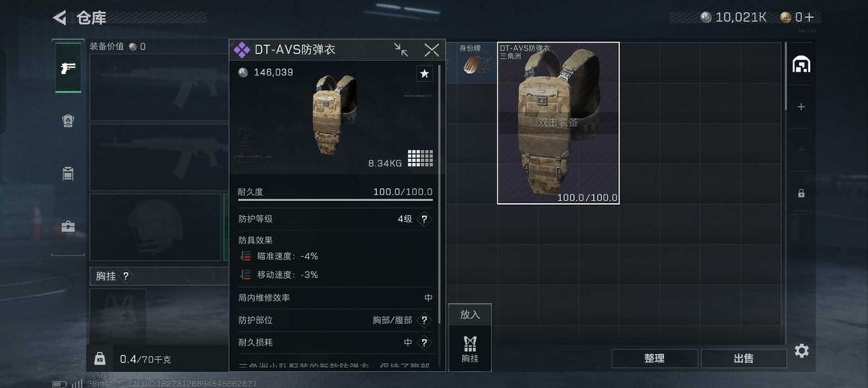Go back using the arrow beside 仓库
The width and height of the screenshot is (868, 388).
[x=59, y=18]
